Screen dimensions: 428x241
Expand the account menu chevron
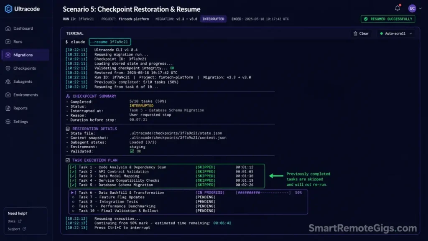[420, 8]
